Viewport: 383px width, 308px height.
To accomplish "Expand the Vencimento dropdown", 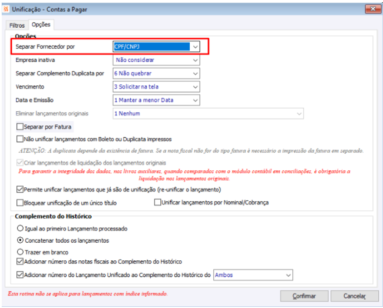I will tap(195, 87).
